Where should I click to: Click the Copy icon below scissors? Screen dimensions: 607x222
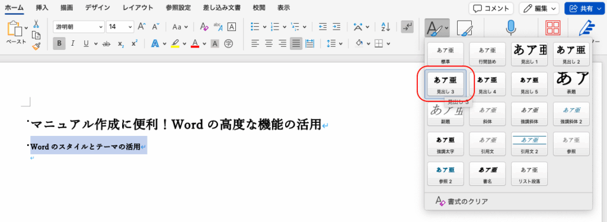[x=36, y=35]
